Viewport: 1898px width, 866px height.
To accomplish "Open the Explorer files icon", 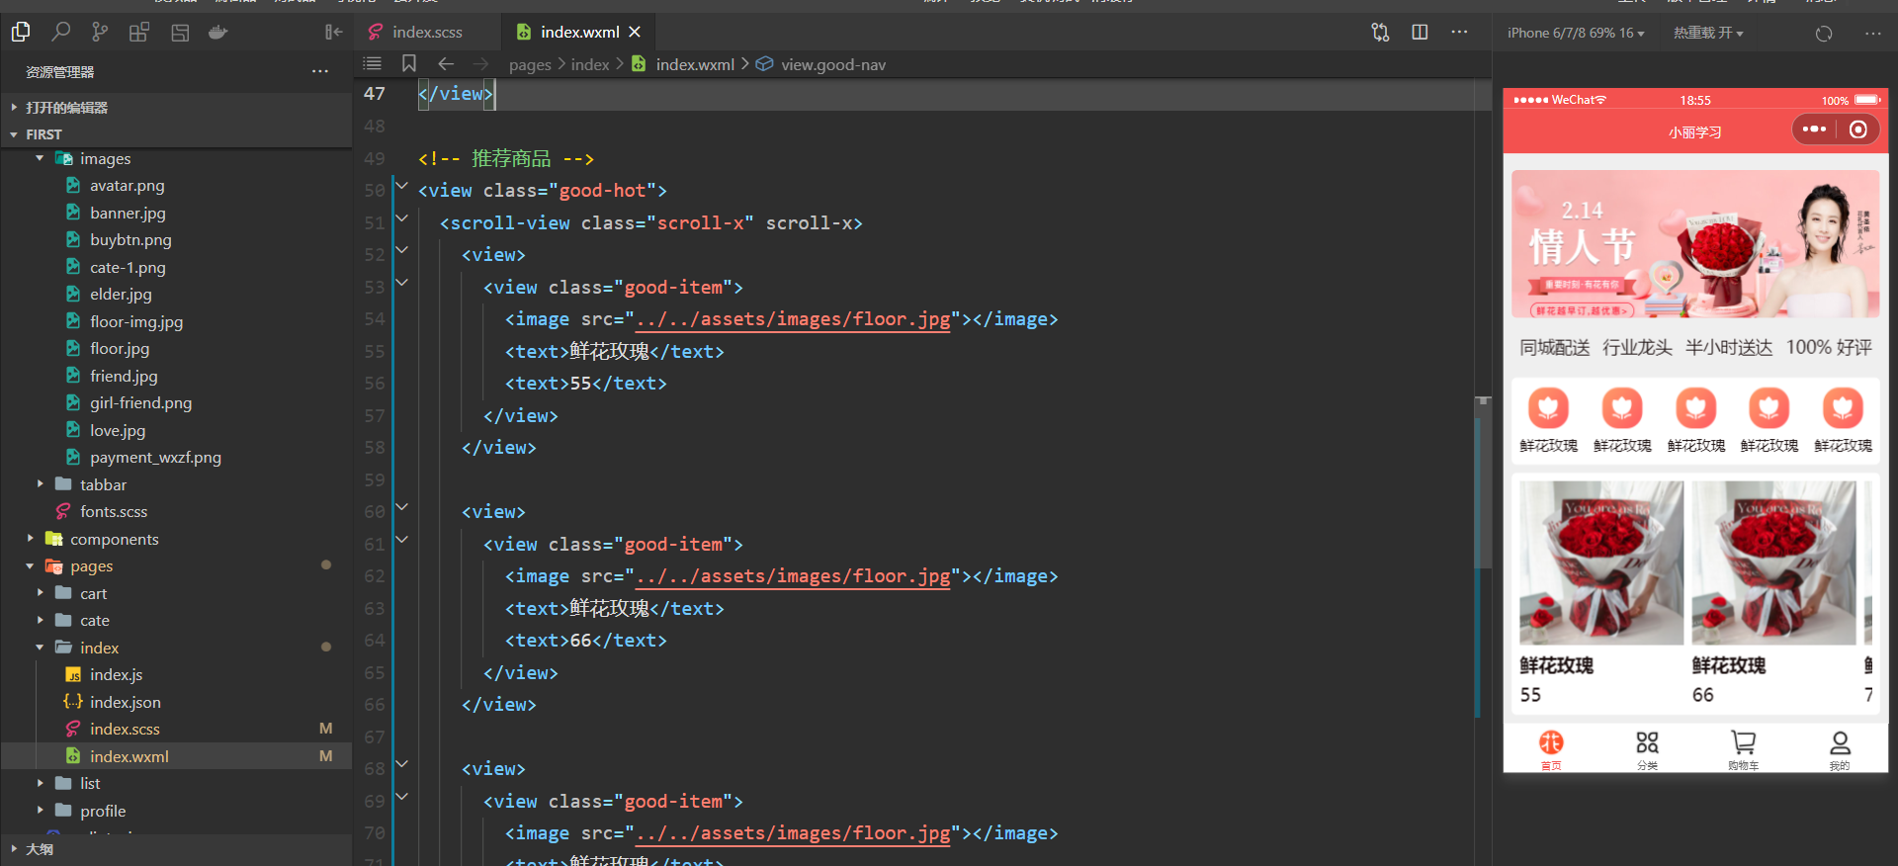I will (20, 33).
